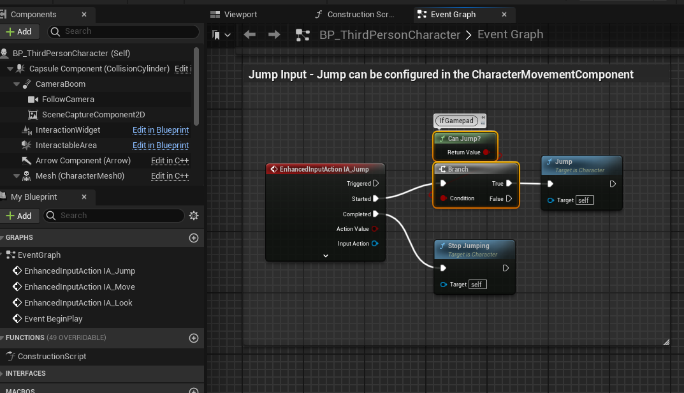The height and width of the screenshot is (393, 684).
Task: Select the FollowCamera component
Action: [68, 99]
